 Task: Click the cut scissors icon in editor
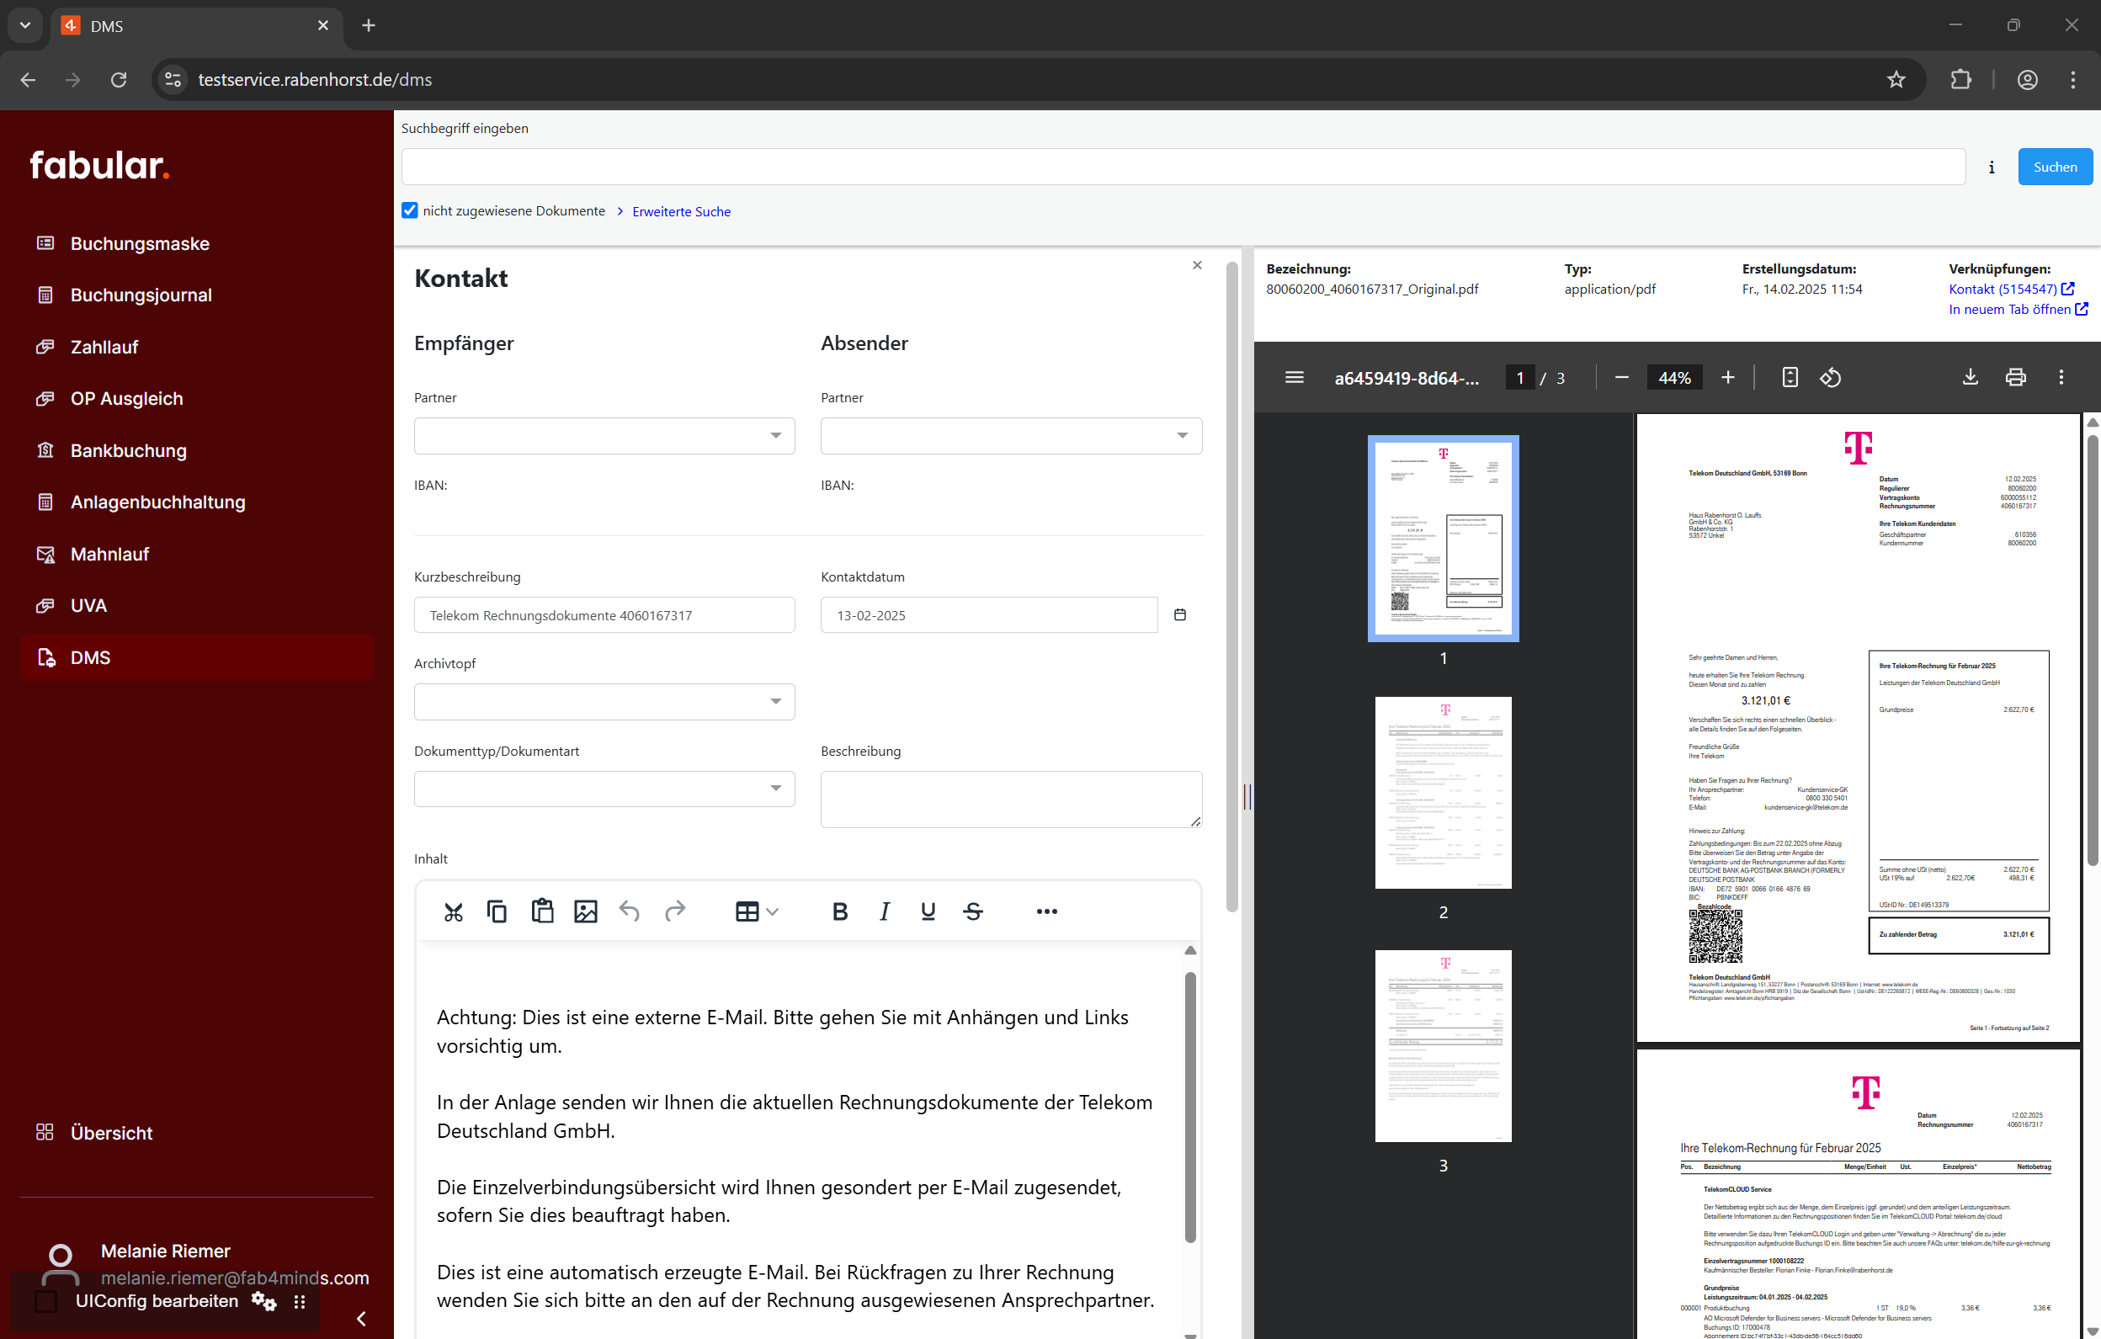[453, 911]
